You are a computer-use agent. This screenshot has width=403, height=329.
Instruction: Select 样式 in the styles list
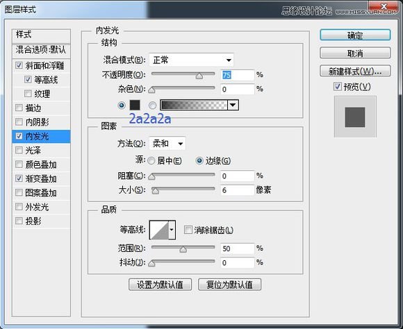(x=41, y=35)
